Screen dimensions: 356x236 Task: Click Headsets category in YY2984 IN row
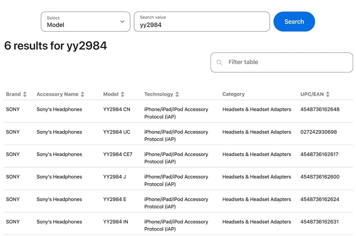(x=257, y=222)
